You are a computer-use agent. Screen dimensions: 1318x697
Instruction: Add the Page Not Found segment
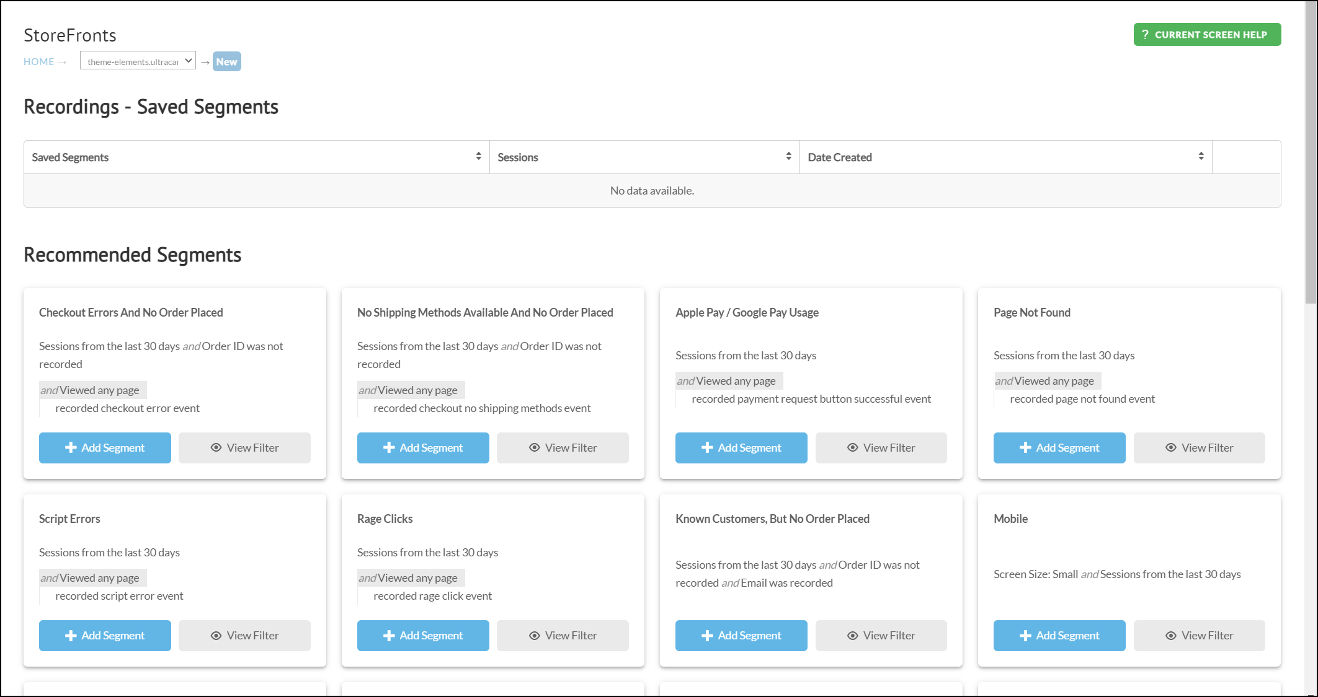pyautogui.click(x=1059, y=448)
